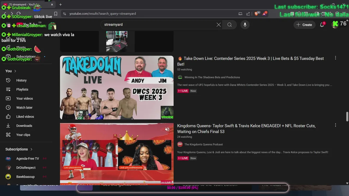This screenshot has height=196, width=349.
Task: Click the Your videos play icon
Action: pos(8,99)
